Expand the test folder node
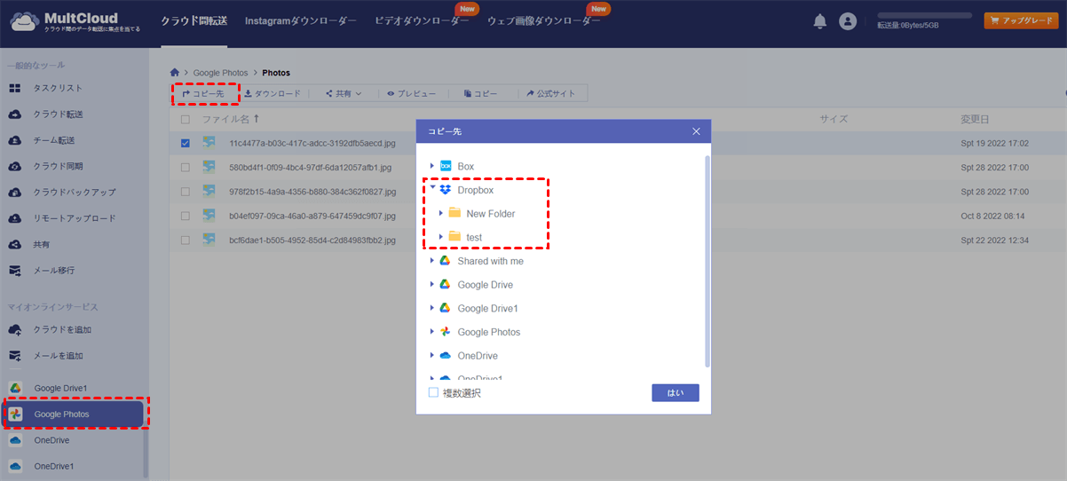This screenshot has height=481, width=1067. tap(441, 237)
